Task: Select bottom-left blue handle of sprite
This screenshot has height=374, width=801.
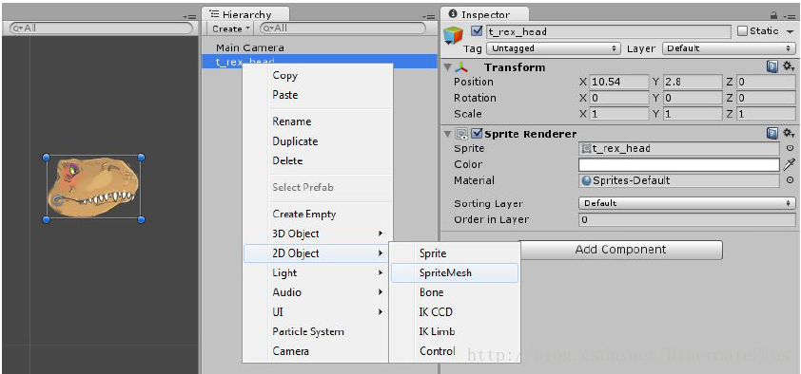Action: pos(46,219)
